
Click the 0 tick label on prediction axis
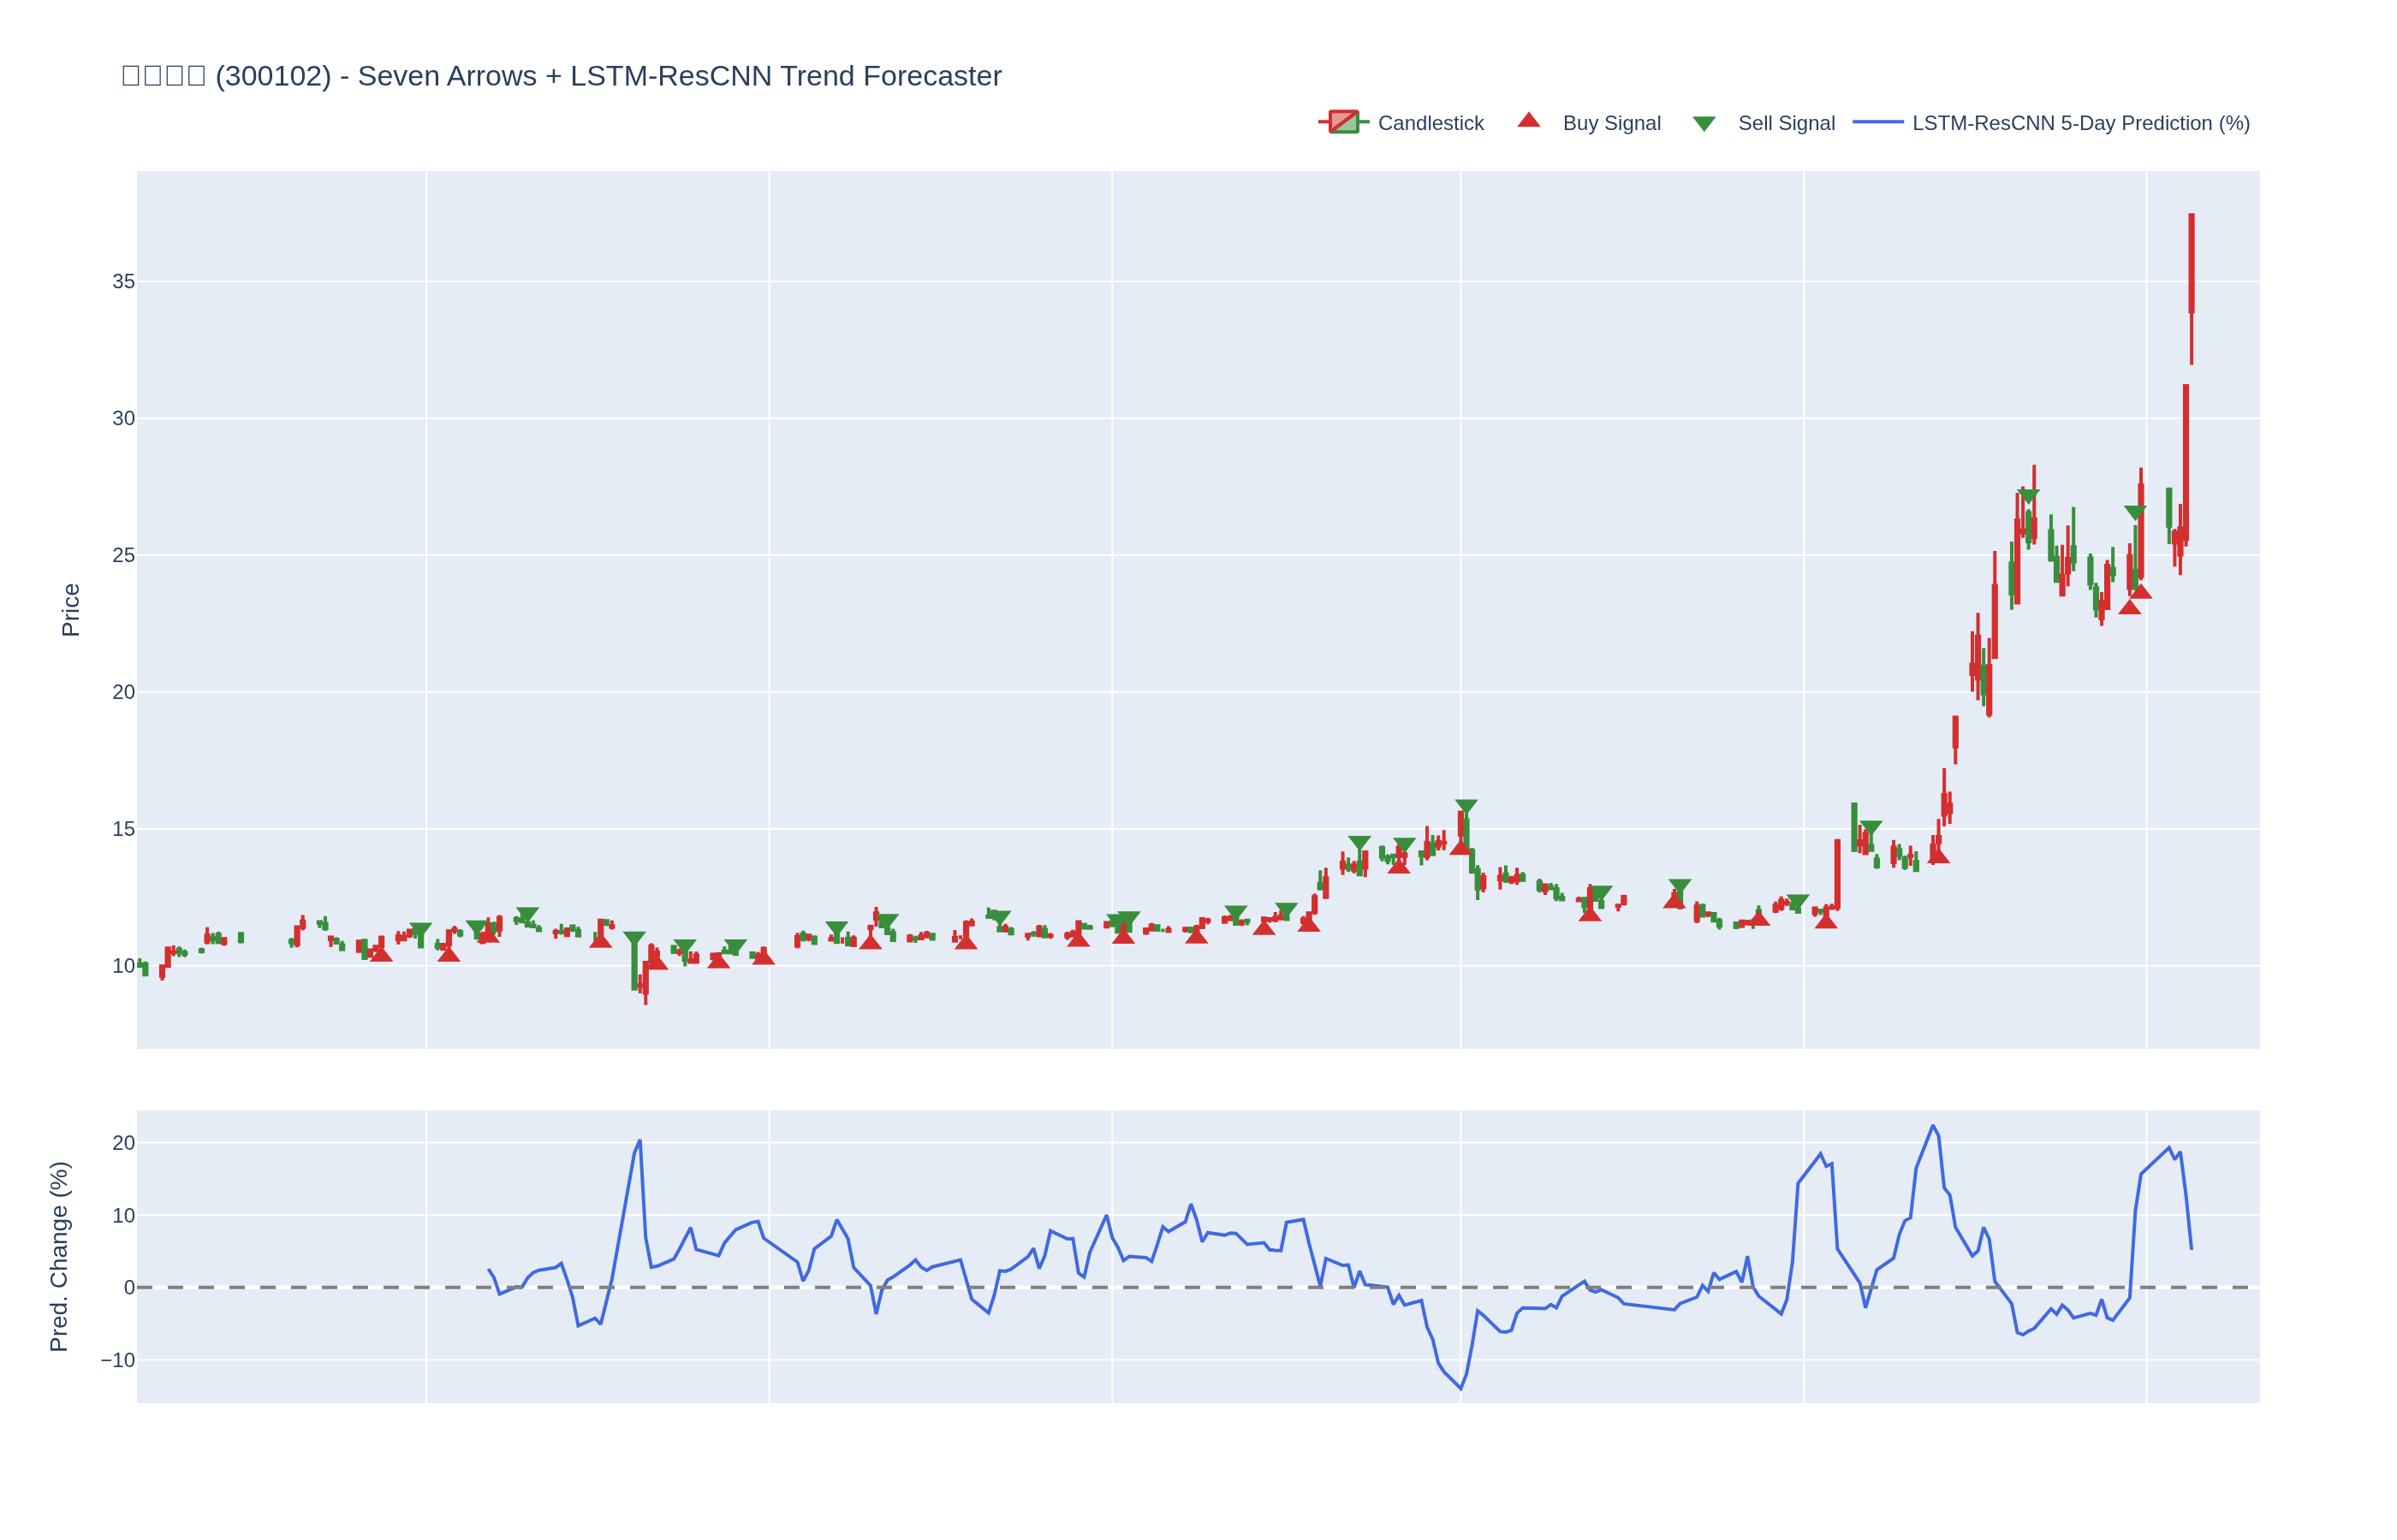(128, 1288)
